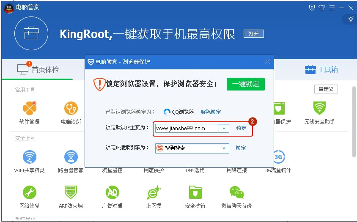Open the 安全沙箱 security sandbox
This screenshot has width=357, height=222.
click(x=195, y=193)
